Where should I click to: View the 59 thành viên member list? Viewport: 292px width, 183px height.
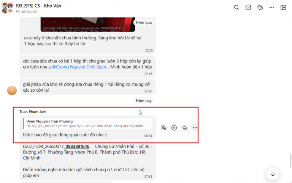[x=27, y=12]
